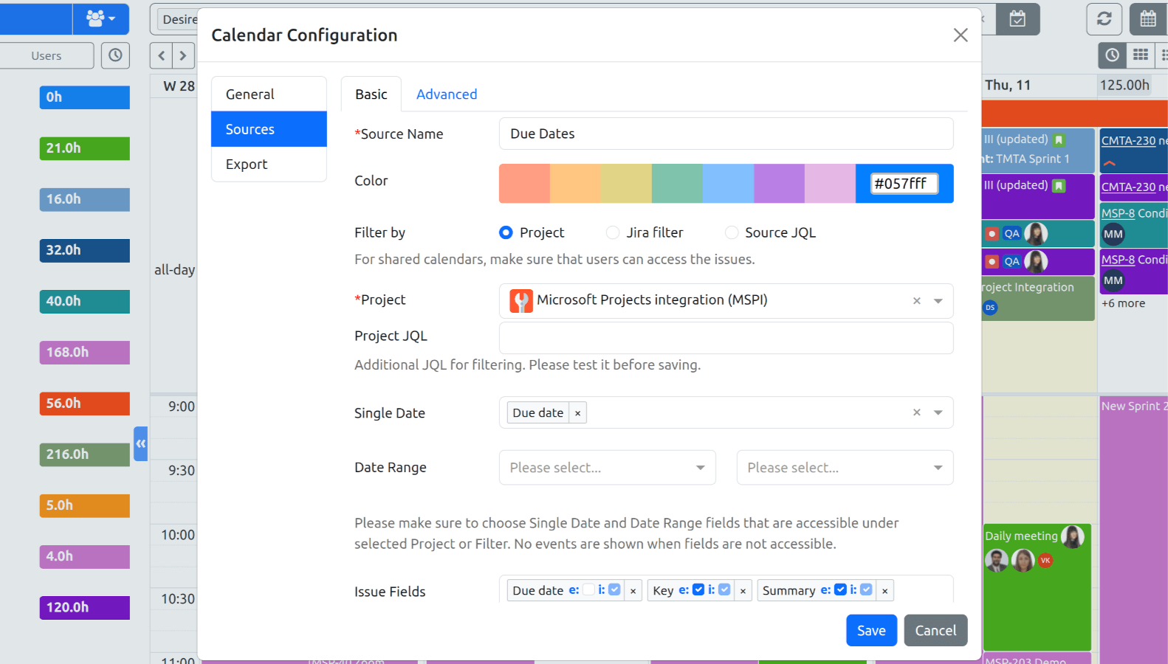Collapse sidebar with double chevron handle
This screenshot has width=1168, height=664.
click(x=140, y=444)
